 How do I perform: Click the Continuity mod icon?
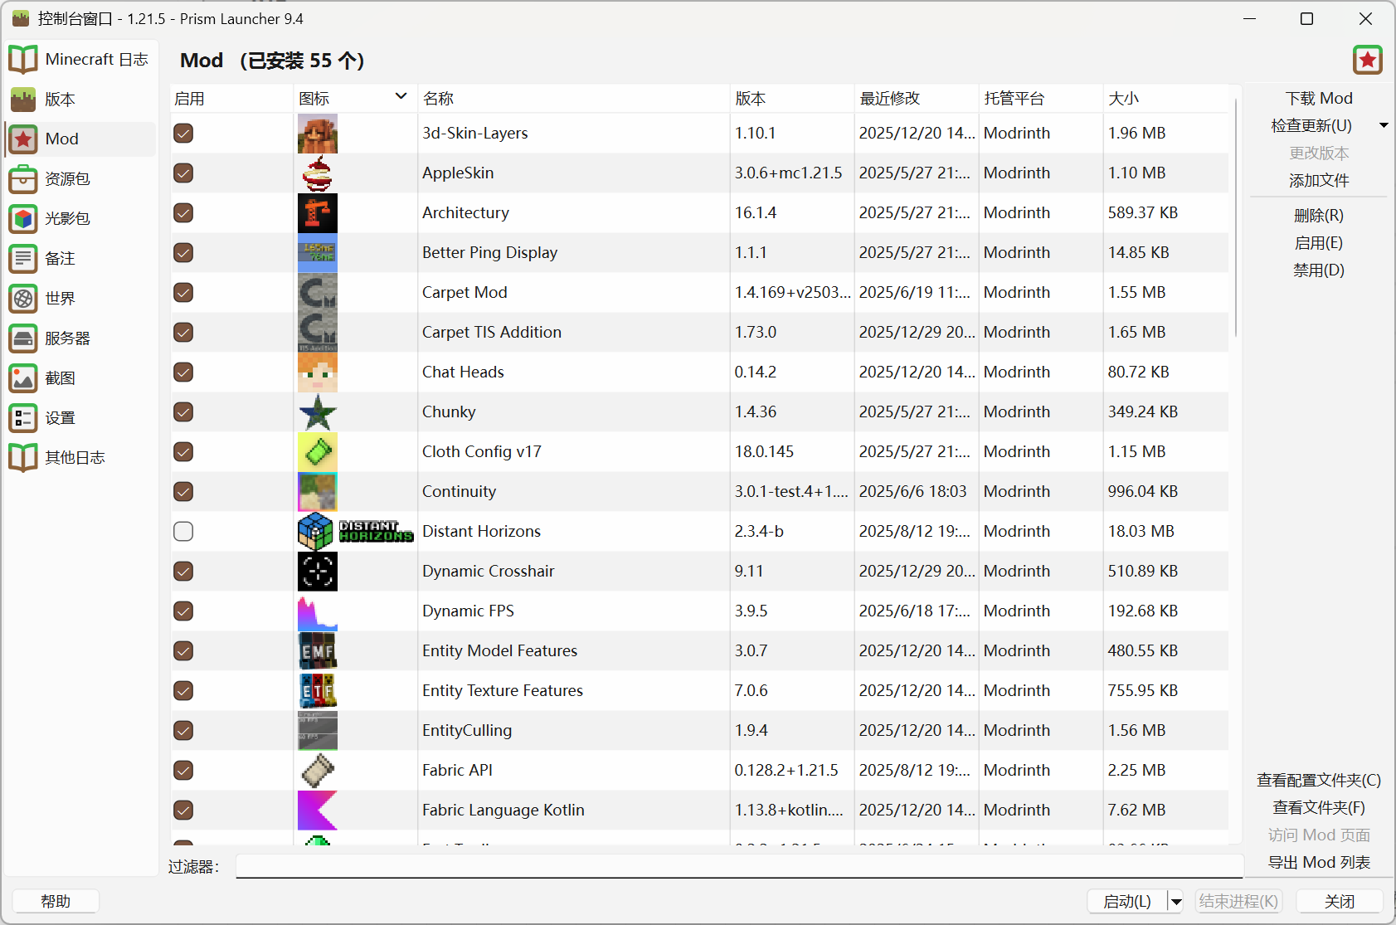click(x=318, y=492)
